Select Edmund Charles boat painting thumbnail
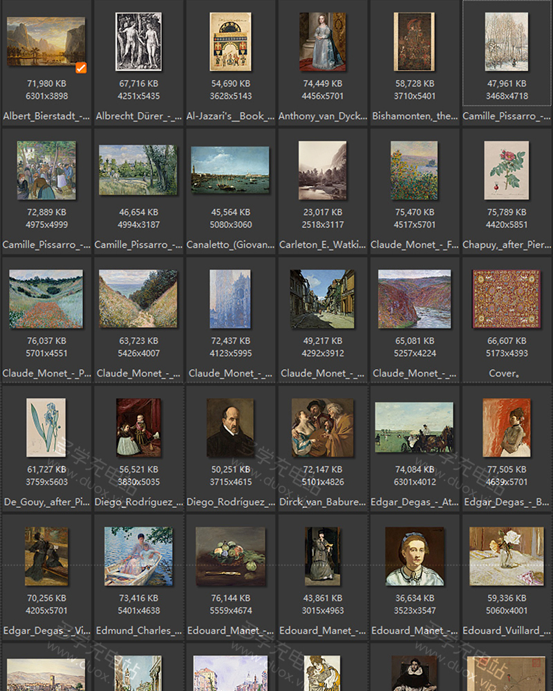553x691 pixels. coord(138,556)
